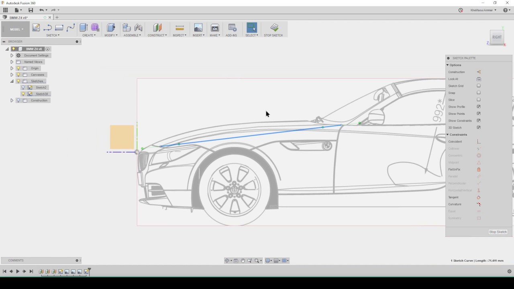This screenshot has width=514, height=289.
Task: Select the Joint tool icon
Action: tap(138, 28)
